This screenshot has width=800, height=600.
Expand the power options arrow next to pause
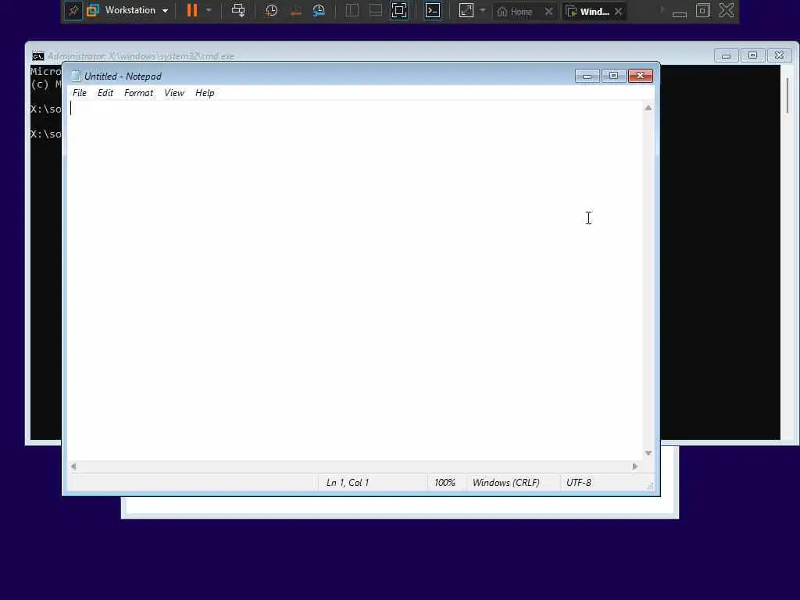(x=209, y=10)
